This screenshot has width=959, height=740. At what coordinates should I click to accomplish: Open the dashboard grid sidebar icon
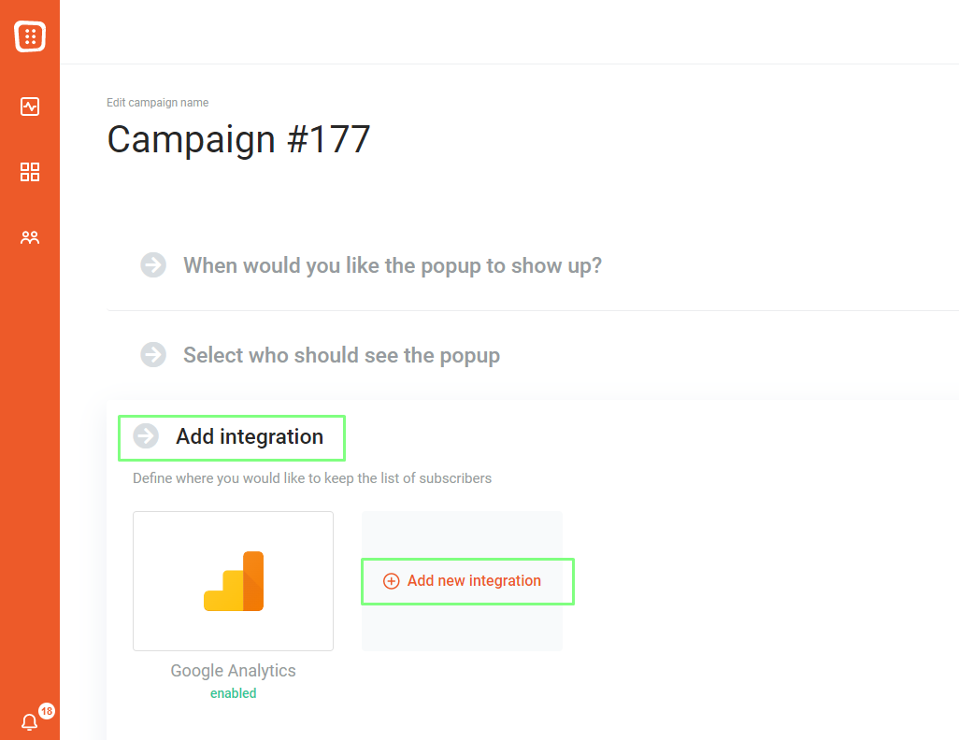30,172
